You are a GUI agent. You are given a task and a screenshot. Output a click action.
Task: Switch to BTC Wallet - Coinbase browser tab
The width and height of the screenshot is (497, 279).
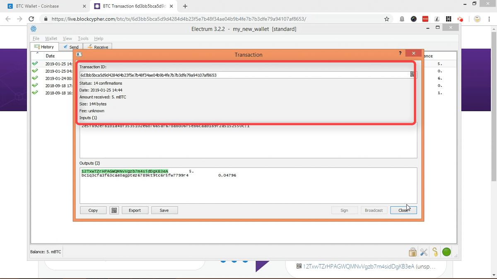click(46, 6)
